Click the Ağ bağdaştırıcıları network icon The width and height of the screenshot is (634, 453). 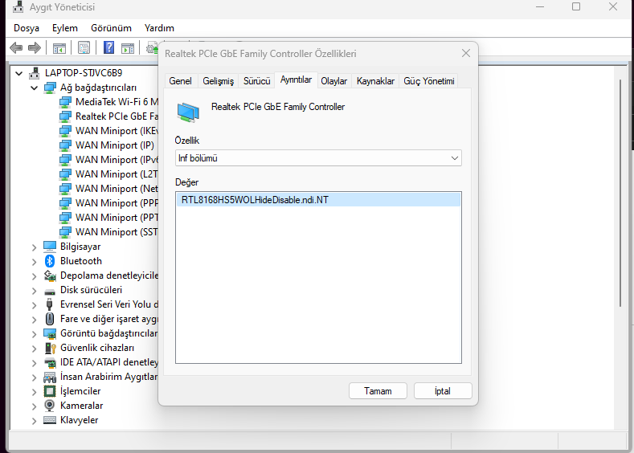click(50, 88)
